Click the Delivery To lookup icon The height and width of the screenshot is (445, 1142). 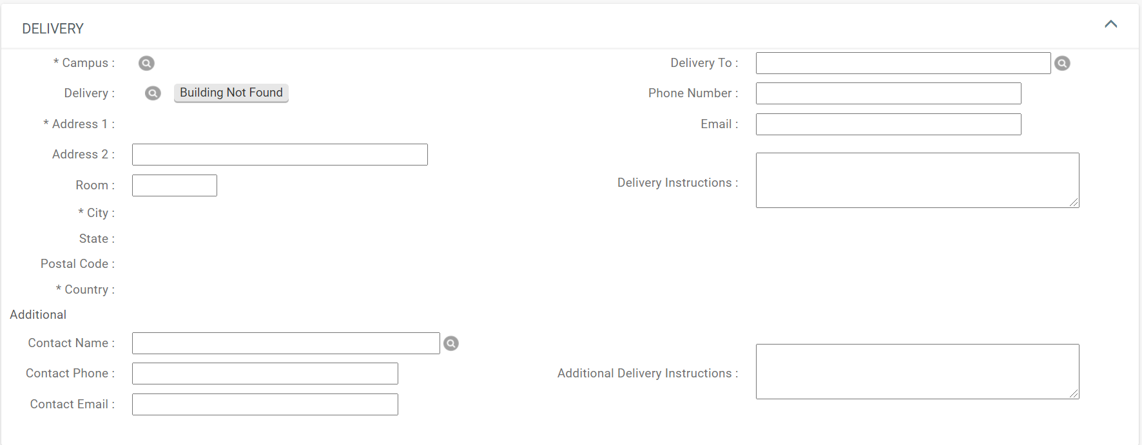click(1062, 63)
